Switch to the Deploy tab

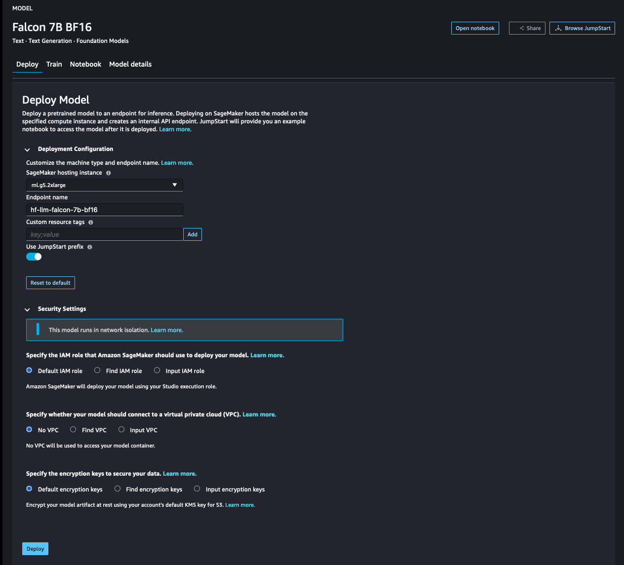pos(27,64)
